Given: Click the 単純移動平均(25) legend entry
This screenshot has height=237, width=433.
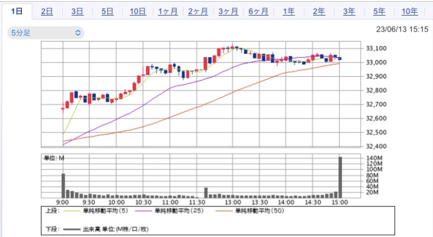Looking at the screenshot, I should 179,211.
